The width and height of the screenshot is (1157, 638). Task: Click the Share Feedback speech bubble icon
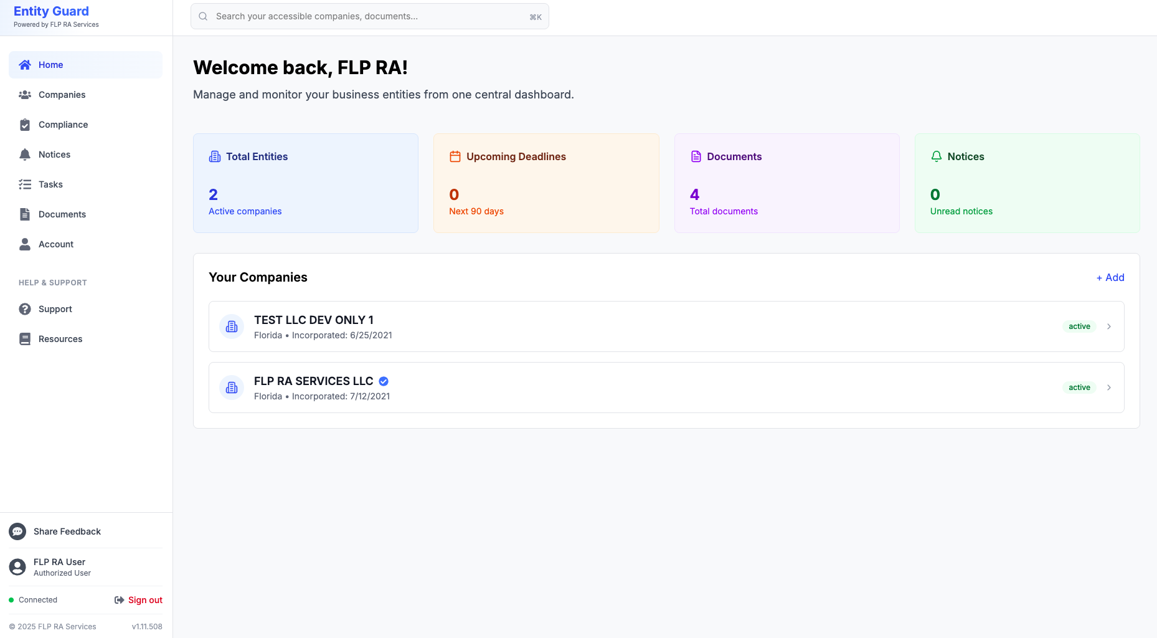[17, 531]
